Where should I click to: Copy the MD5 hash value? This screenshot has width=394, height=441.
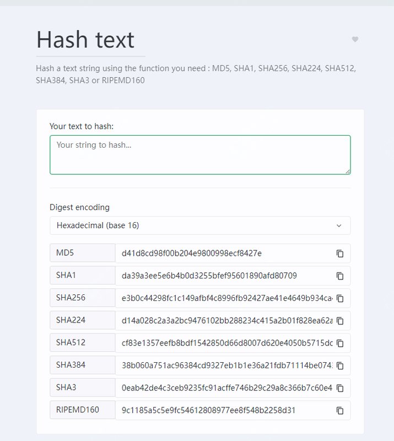340,254
